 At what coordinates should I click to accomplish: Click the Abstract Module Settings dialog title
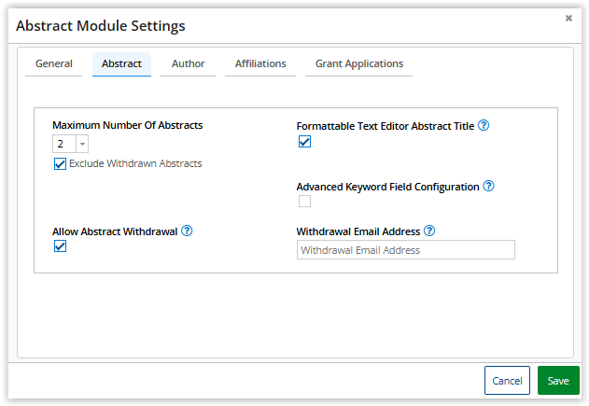click(x=101, y=26)
